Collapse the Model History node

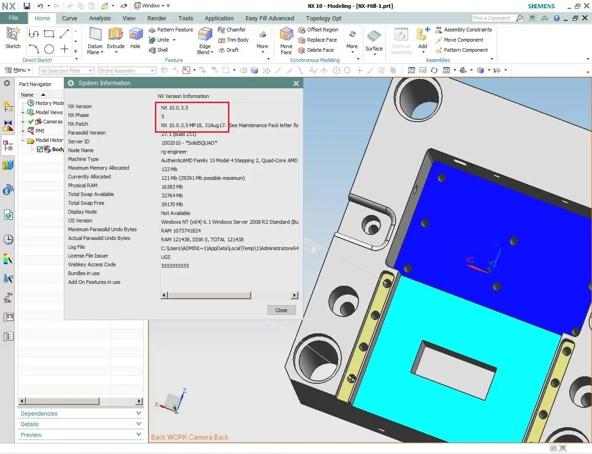23,140
